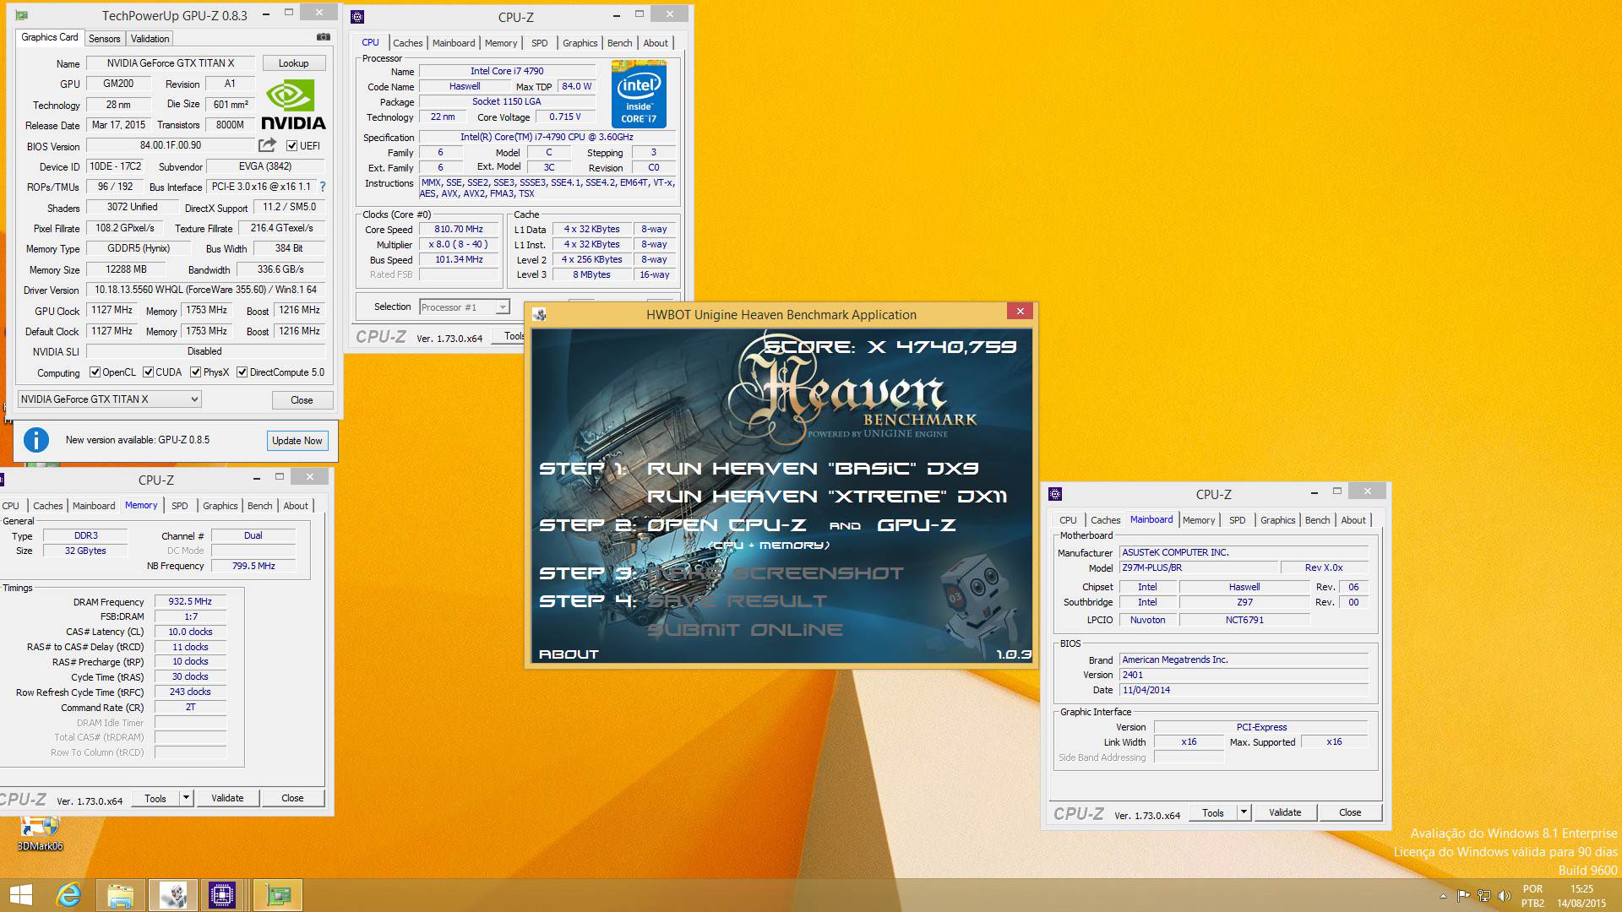Click the Bus Interface question mark icon
Image resolution: width=1622 pixels, height=912 pixels.
point(323,187)
